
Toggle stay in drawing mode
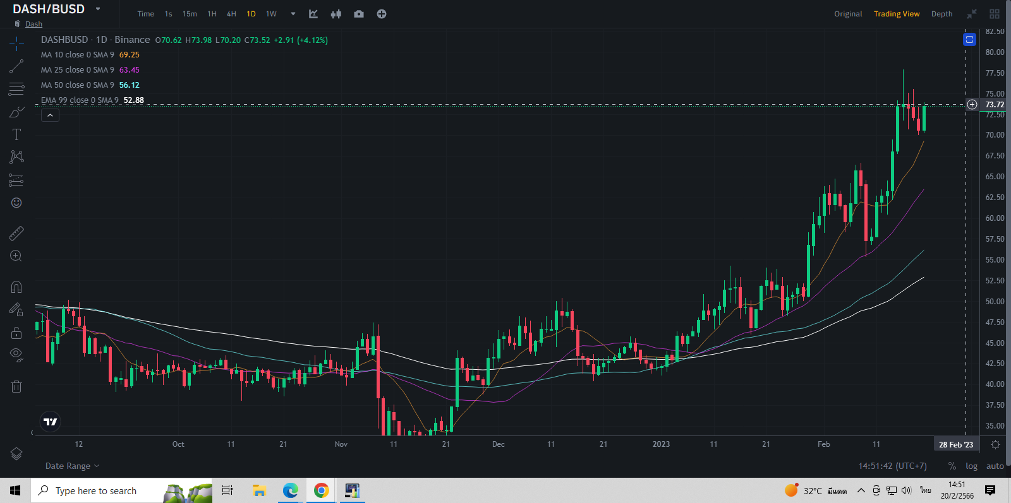tap(16, 309)
